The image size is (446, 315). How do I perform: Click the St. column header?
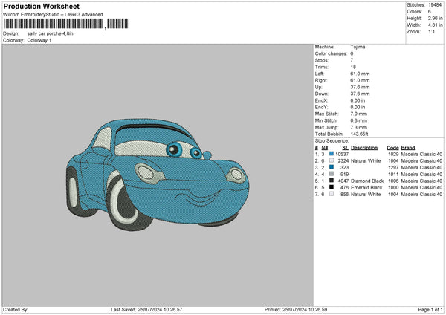345,147
